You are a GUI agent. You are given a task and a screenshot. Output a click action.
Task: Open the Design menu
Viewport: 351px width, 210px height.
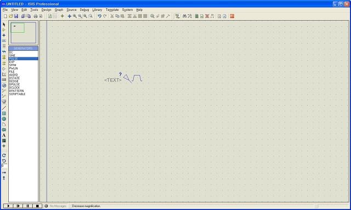click(46, 10)
